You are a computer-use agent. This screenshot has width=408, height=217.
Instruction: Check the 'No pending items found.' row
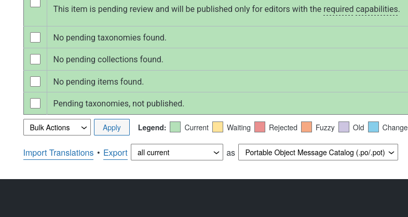35,82
